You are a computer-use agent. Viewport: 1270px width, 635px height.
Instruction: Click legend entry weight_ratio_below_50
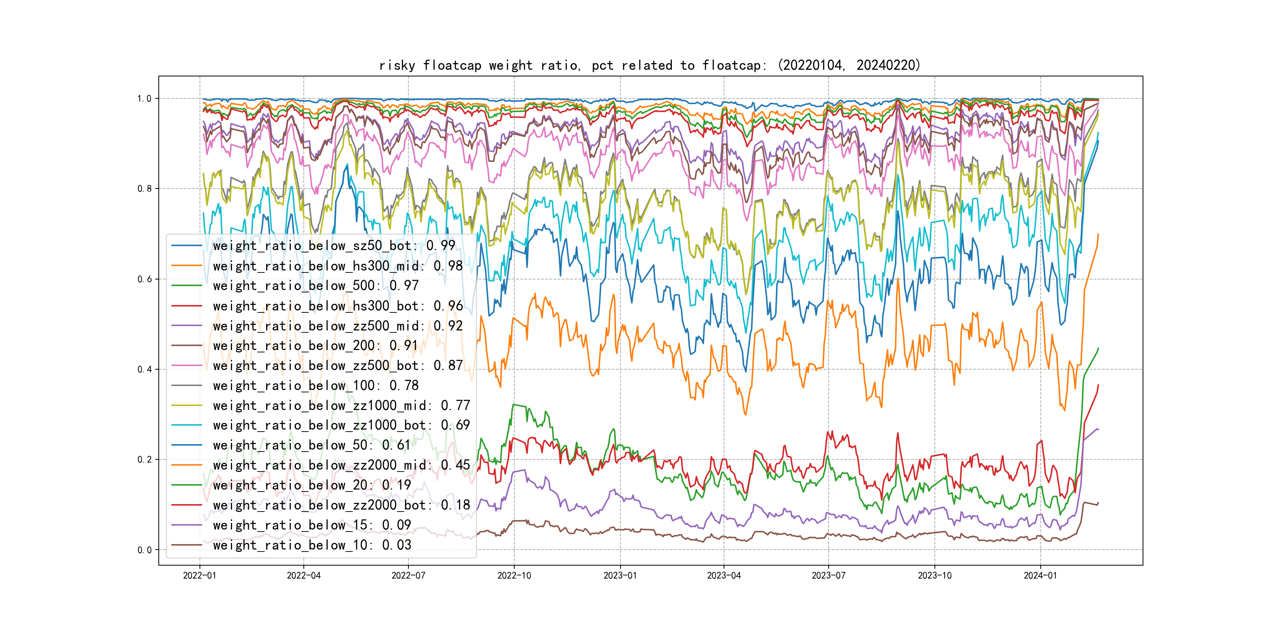(x=312, y=445)
